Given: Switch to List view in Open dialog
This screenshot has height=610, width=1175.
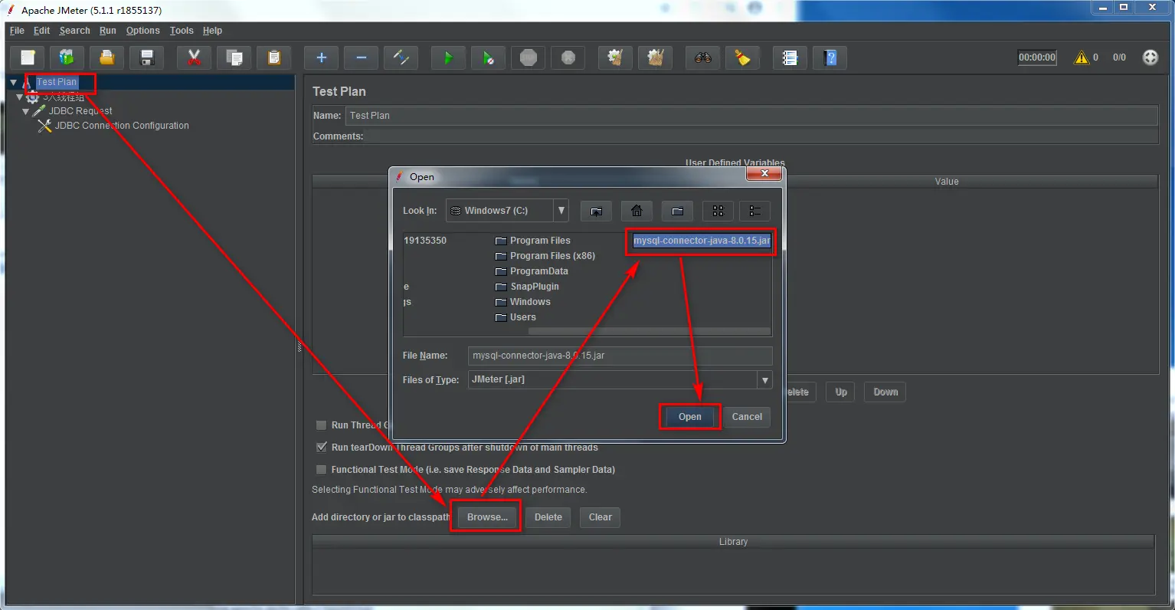Looking at the screenshot, I should click(x=718, y=211).
